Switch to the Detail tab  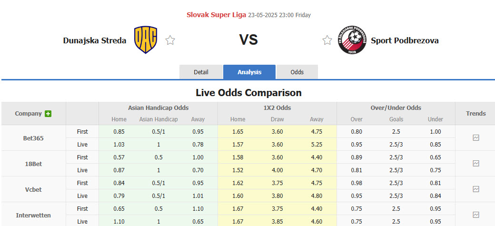201,72
